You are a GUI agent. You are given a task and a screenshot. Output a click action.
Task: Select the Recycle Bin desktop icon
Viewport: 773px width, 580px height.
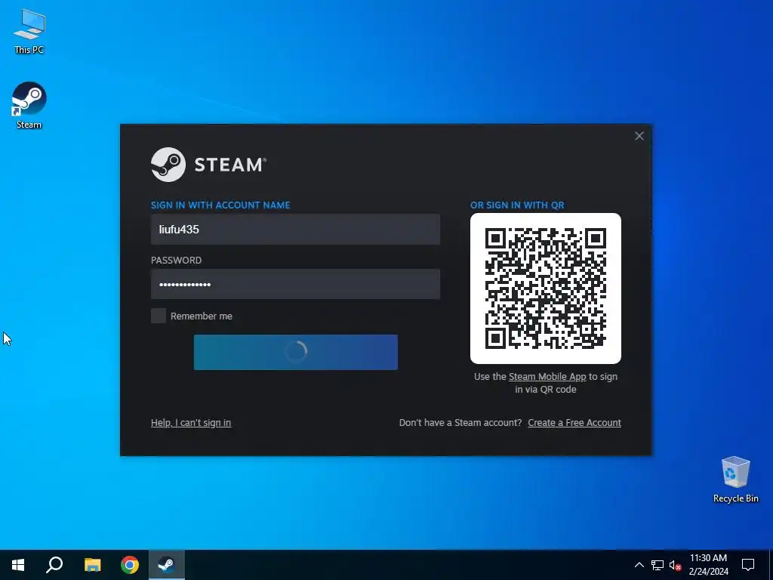[x=735, y=479]
